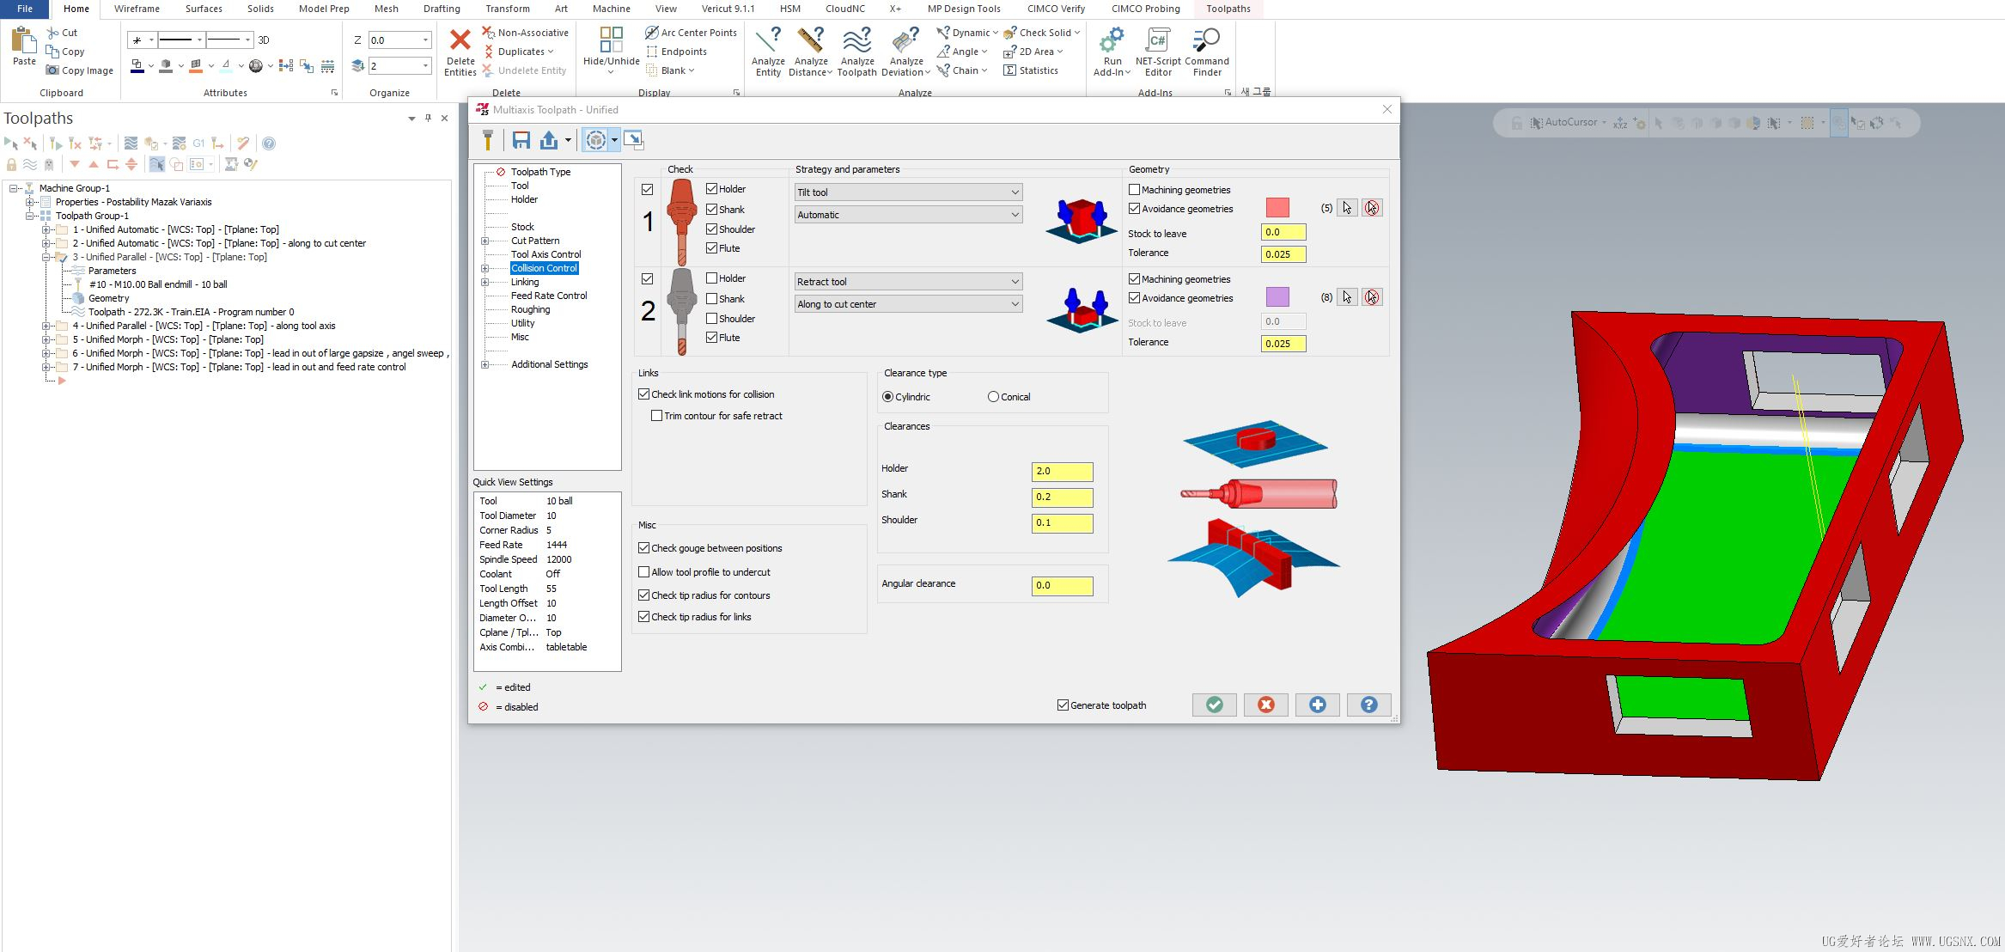Screen dimensions: 2005x952
Task: Open the Wireframe ribbon tab
Action: [137, 9]
